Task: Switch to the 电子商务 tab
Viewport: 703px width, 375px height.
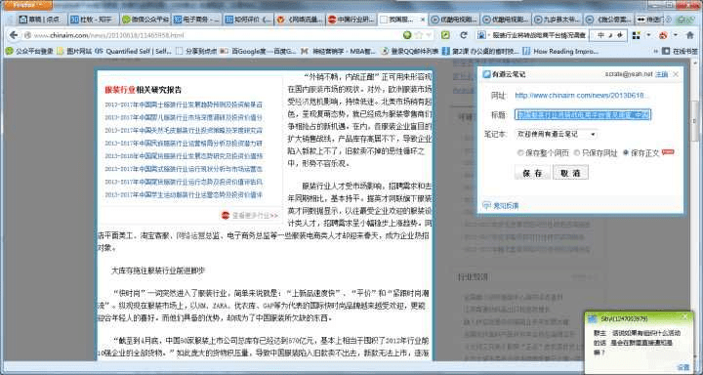Action: point(196,20)
